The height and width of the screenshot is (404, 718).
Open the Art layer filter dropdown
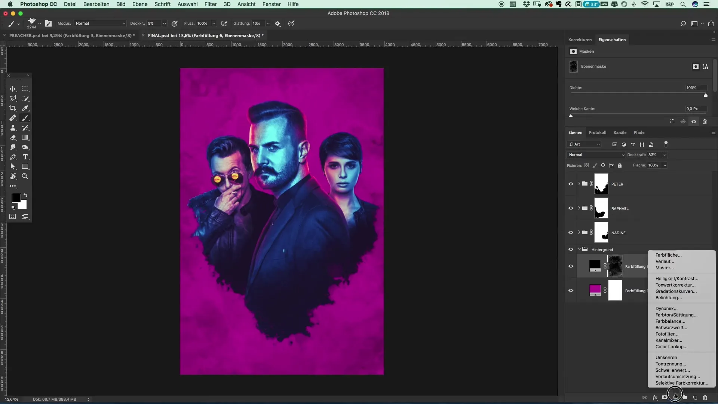[x=584, y=144]
